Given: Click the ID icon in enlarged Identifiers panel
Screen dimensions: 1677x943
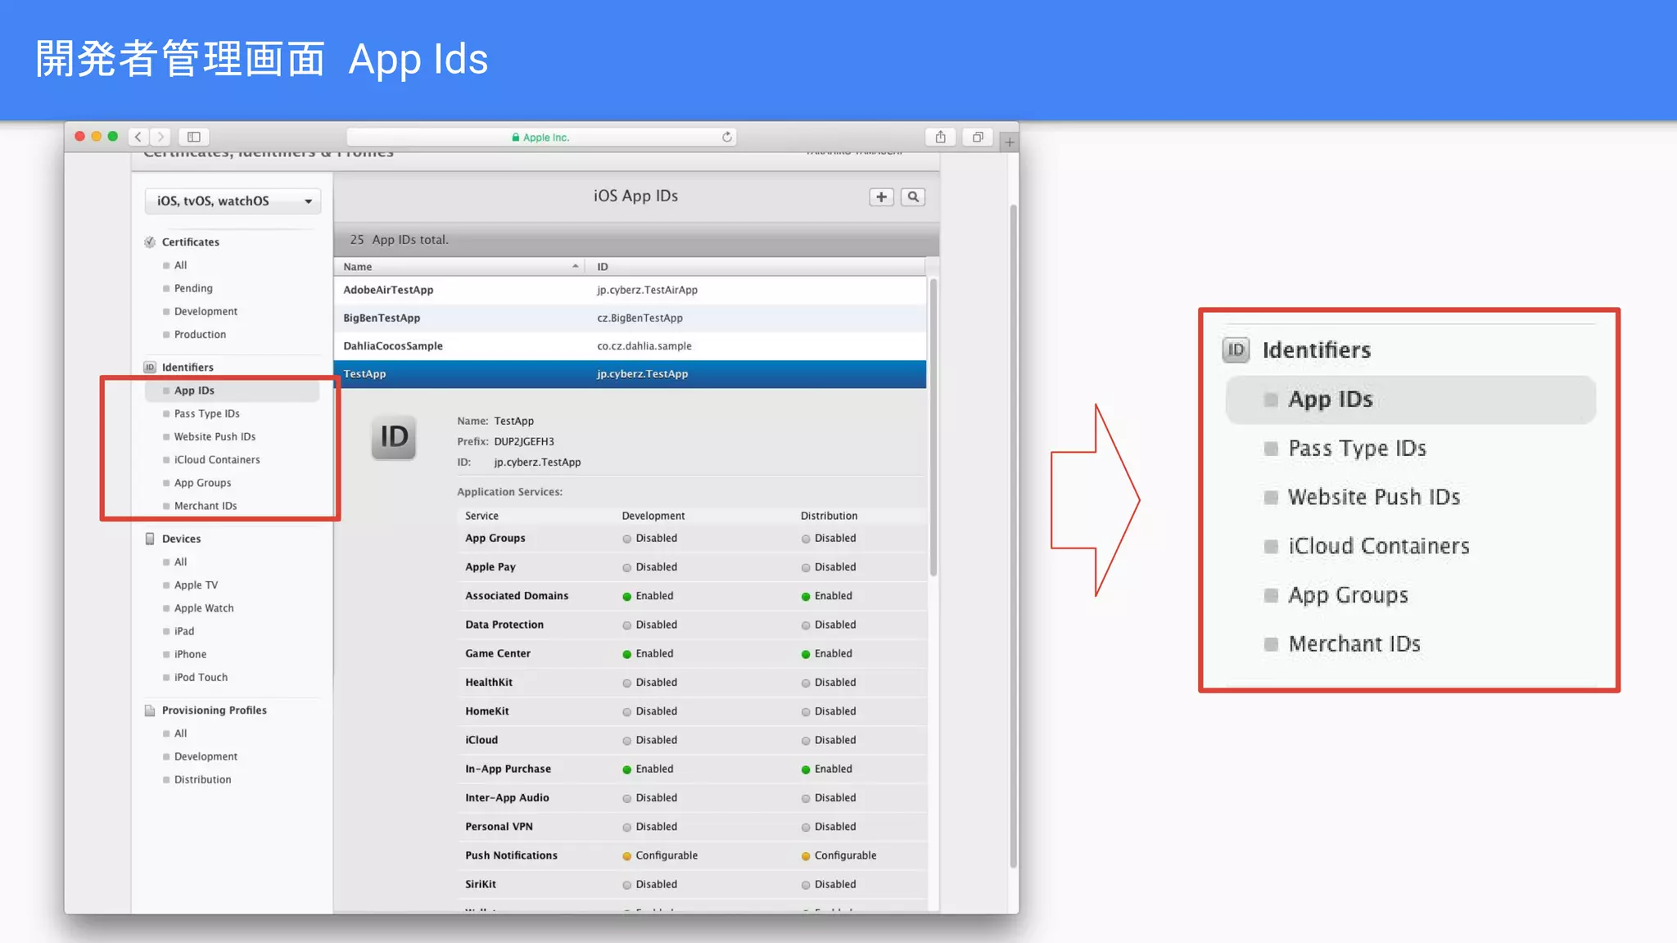Looking at the screenshot, I should click(1236, 350).
